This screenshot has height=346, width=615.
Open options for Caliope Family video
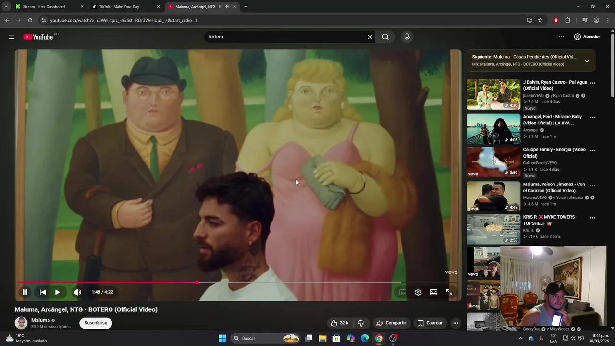[x=593, y=150]
